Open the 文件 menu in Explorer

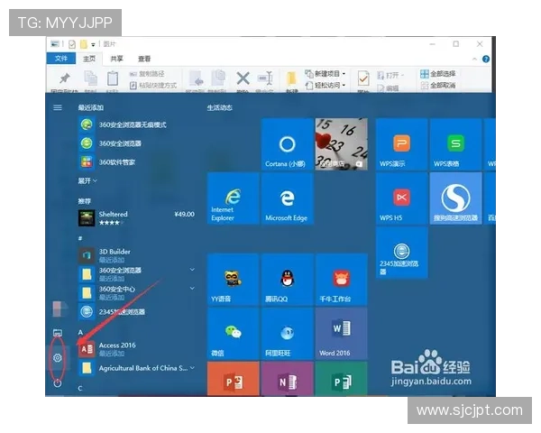(61, 59)
